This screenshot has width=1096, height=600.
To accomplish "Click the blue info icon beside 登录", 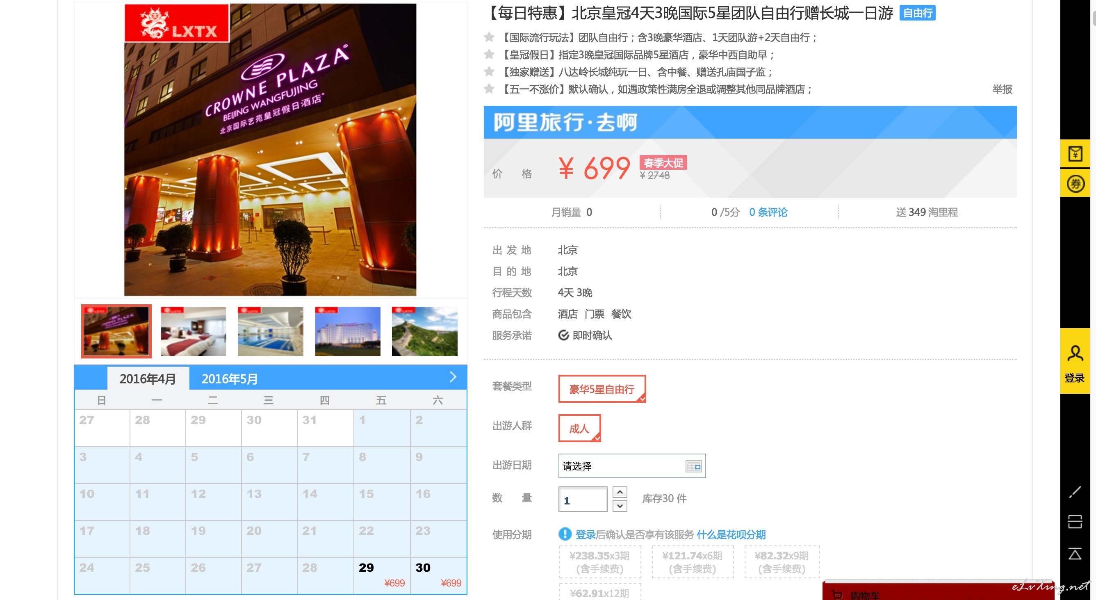I will coord(565,534).
